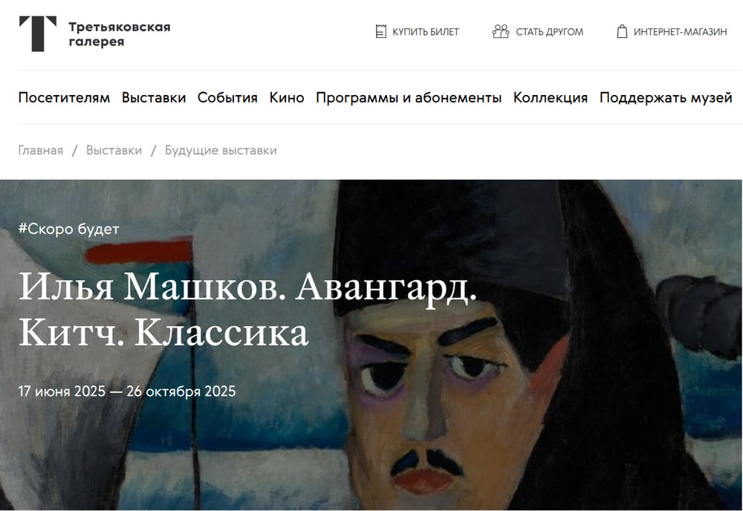Click the Tretyakov Gallery T logo
Image resolution: width=743 pixels, height=511 pixels.
click(38, 33)
